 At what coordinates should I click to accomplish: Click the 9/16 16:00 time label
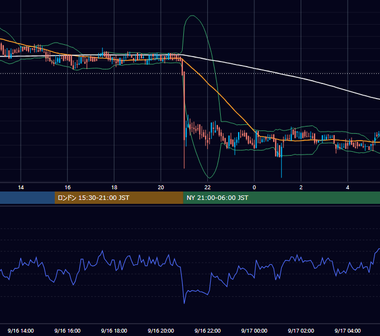pyautogui.click(x=68, y=330)
